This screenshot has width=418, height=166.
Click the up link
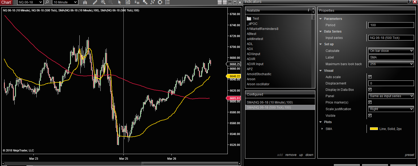[301, 155]
